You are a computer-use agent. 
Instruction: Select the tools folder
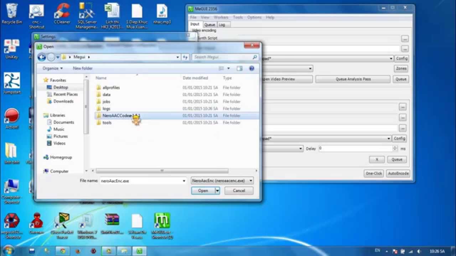click(x=107, y=123)
